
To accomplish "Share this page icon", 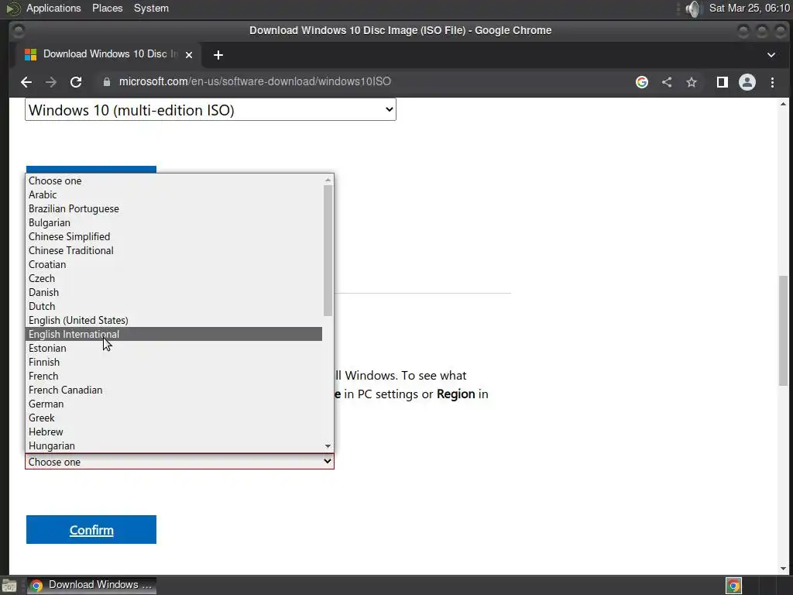I will (x=667, y=82).
